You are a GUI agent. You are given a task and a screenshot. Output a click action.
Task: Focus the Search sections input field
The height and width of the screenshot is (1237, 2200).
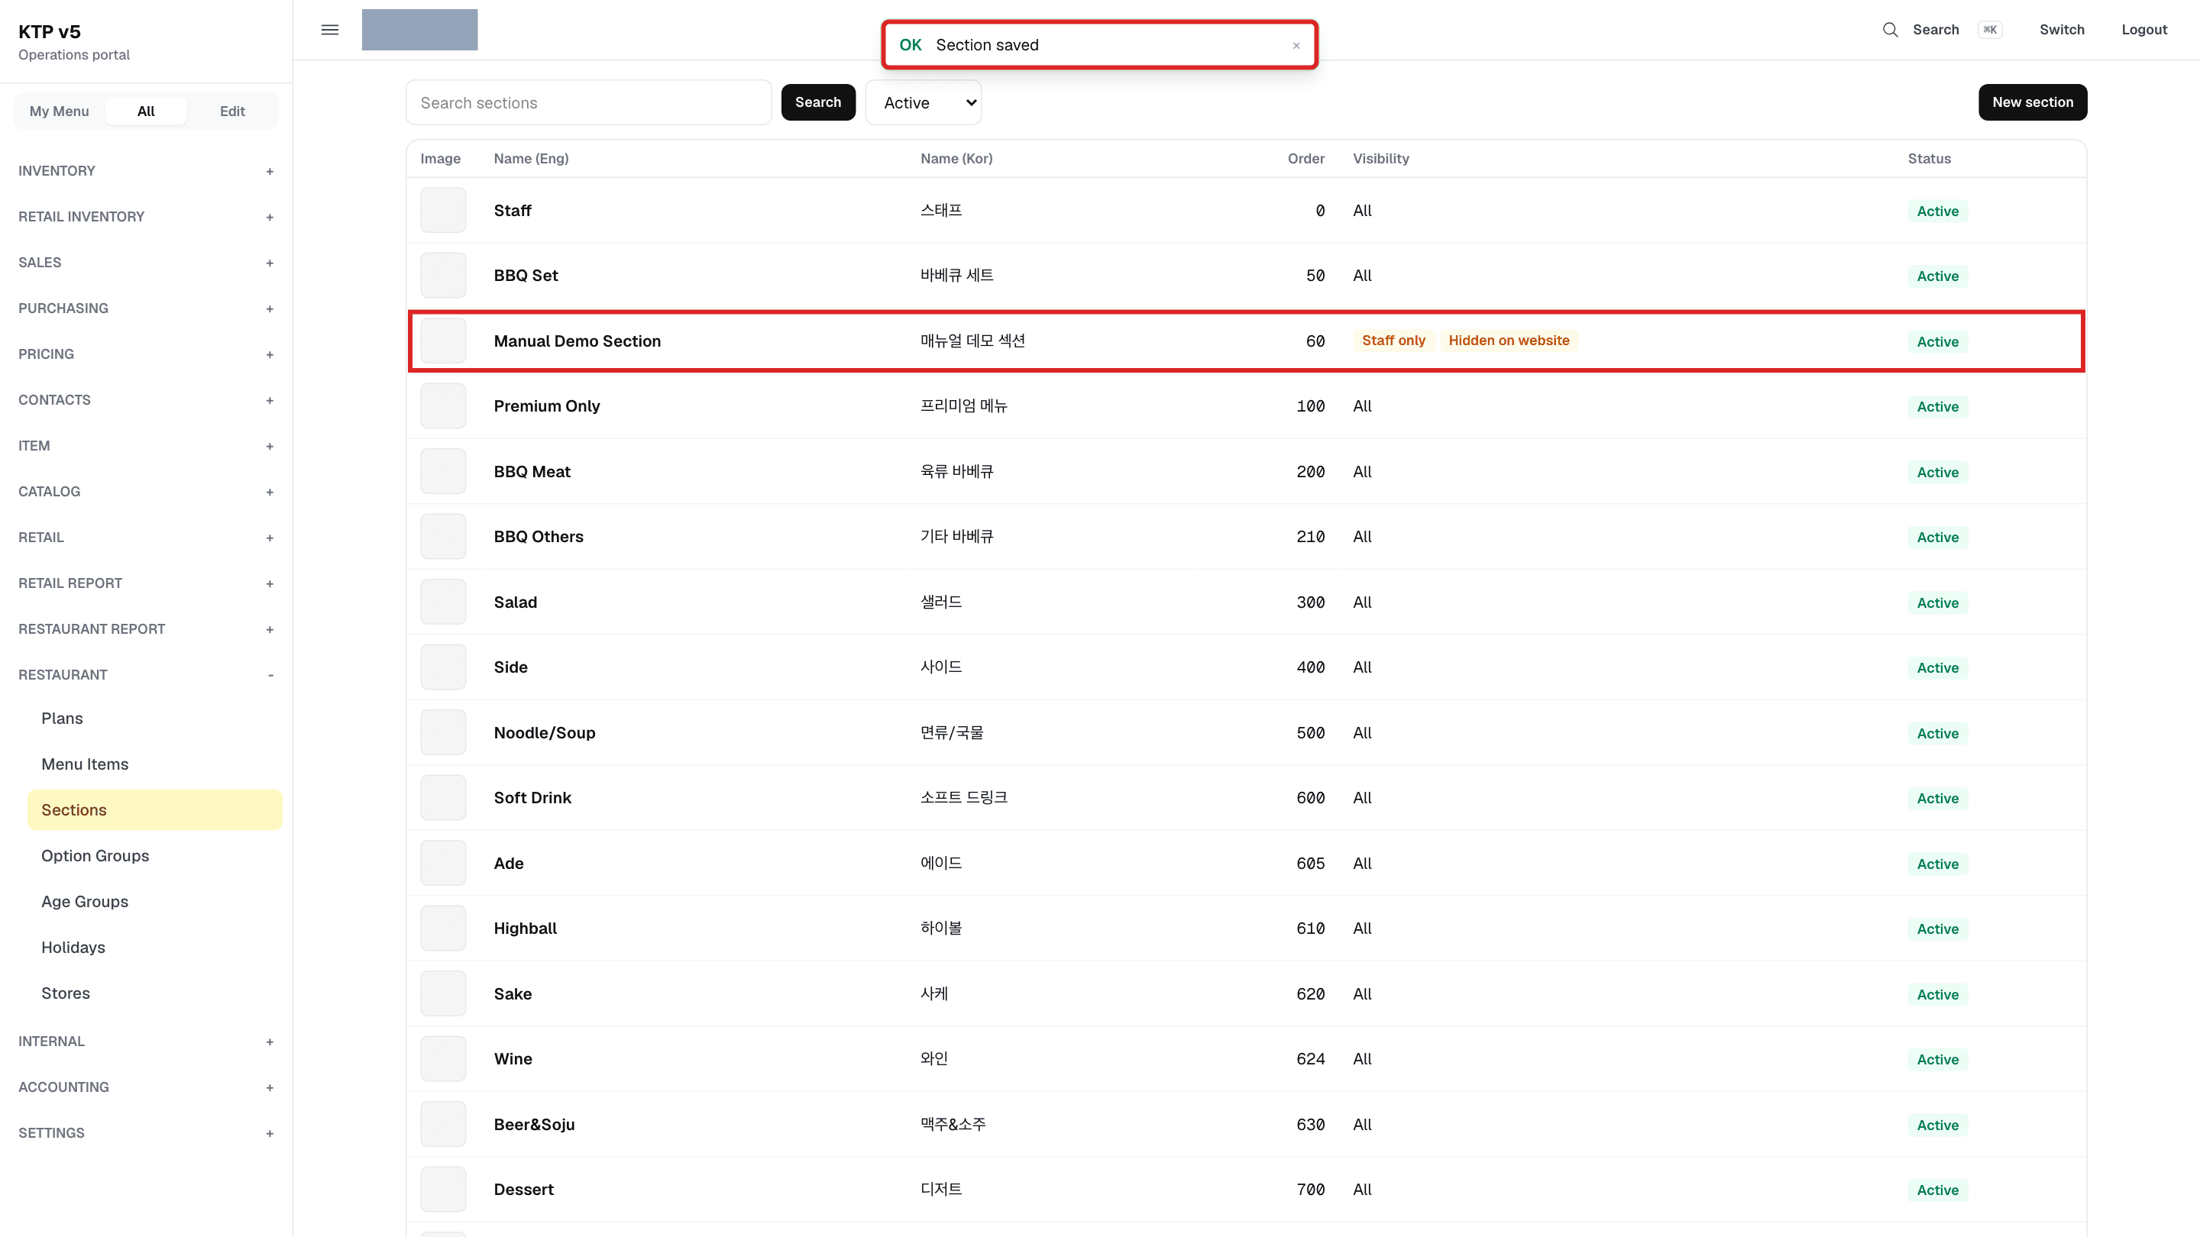pyautogui.click(x=588, y=102)
